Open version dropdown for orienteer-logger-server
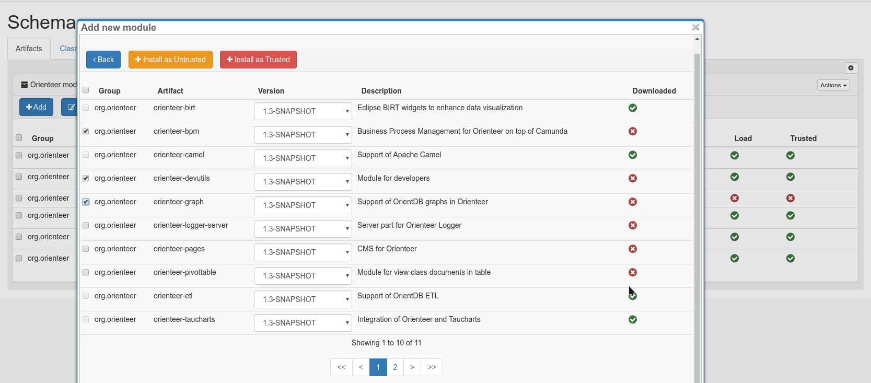 pyautogui.click(x=303, y=229)
